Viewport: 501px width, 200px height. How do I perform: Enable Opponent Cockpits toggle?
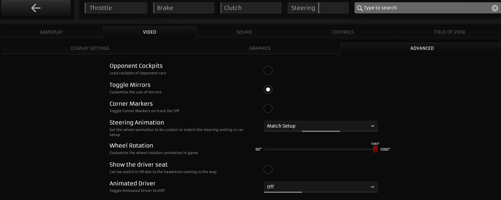click(x=268, y=70)
